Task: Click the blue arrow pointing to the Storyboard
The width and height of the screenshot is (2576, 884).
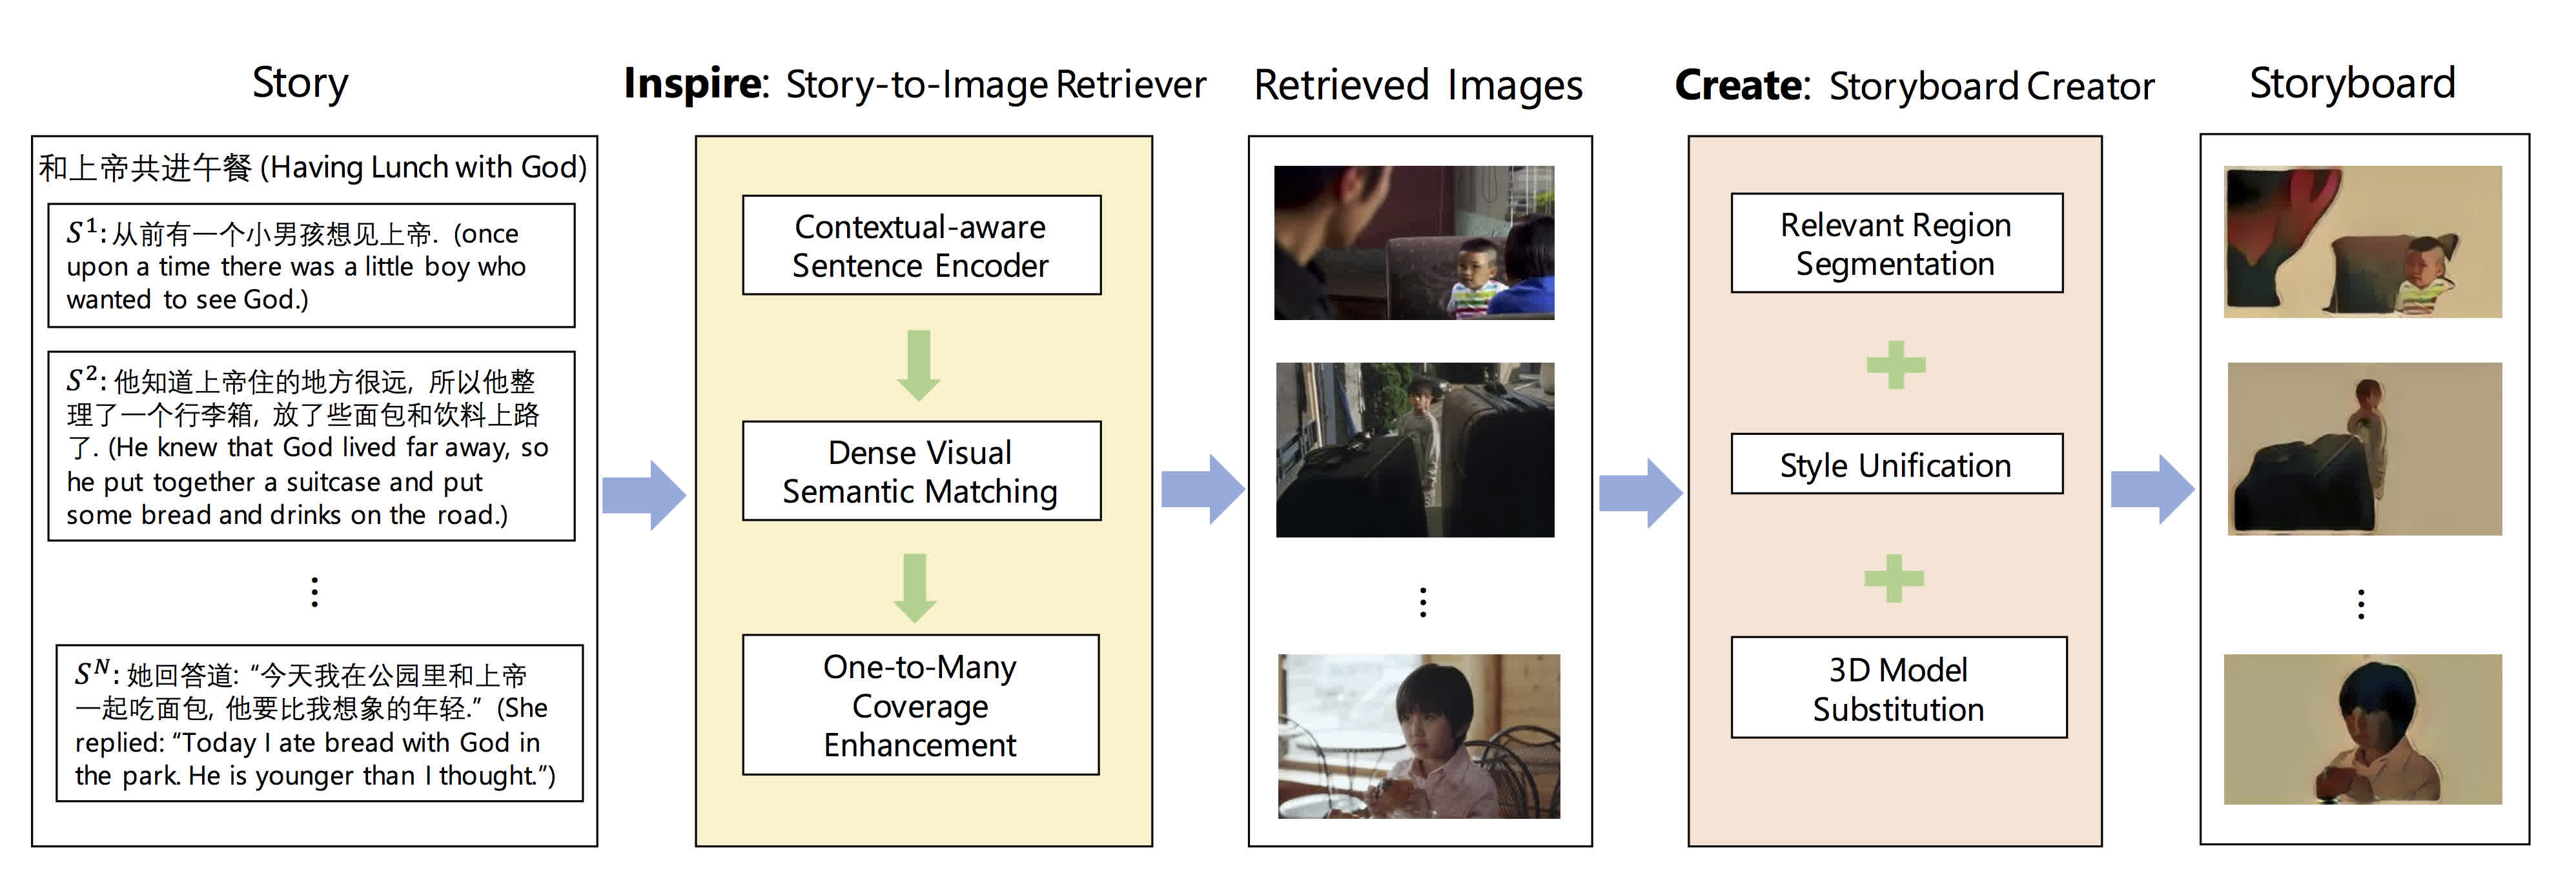Action: [x=2152, y=489]
